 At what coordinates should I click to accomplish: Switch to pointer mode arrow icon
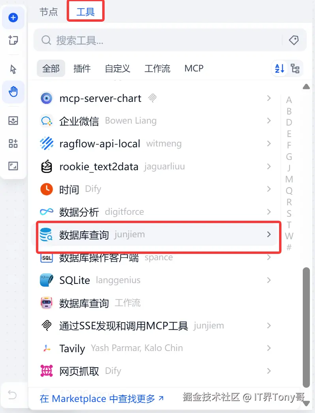coord(13,69)
